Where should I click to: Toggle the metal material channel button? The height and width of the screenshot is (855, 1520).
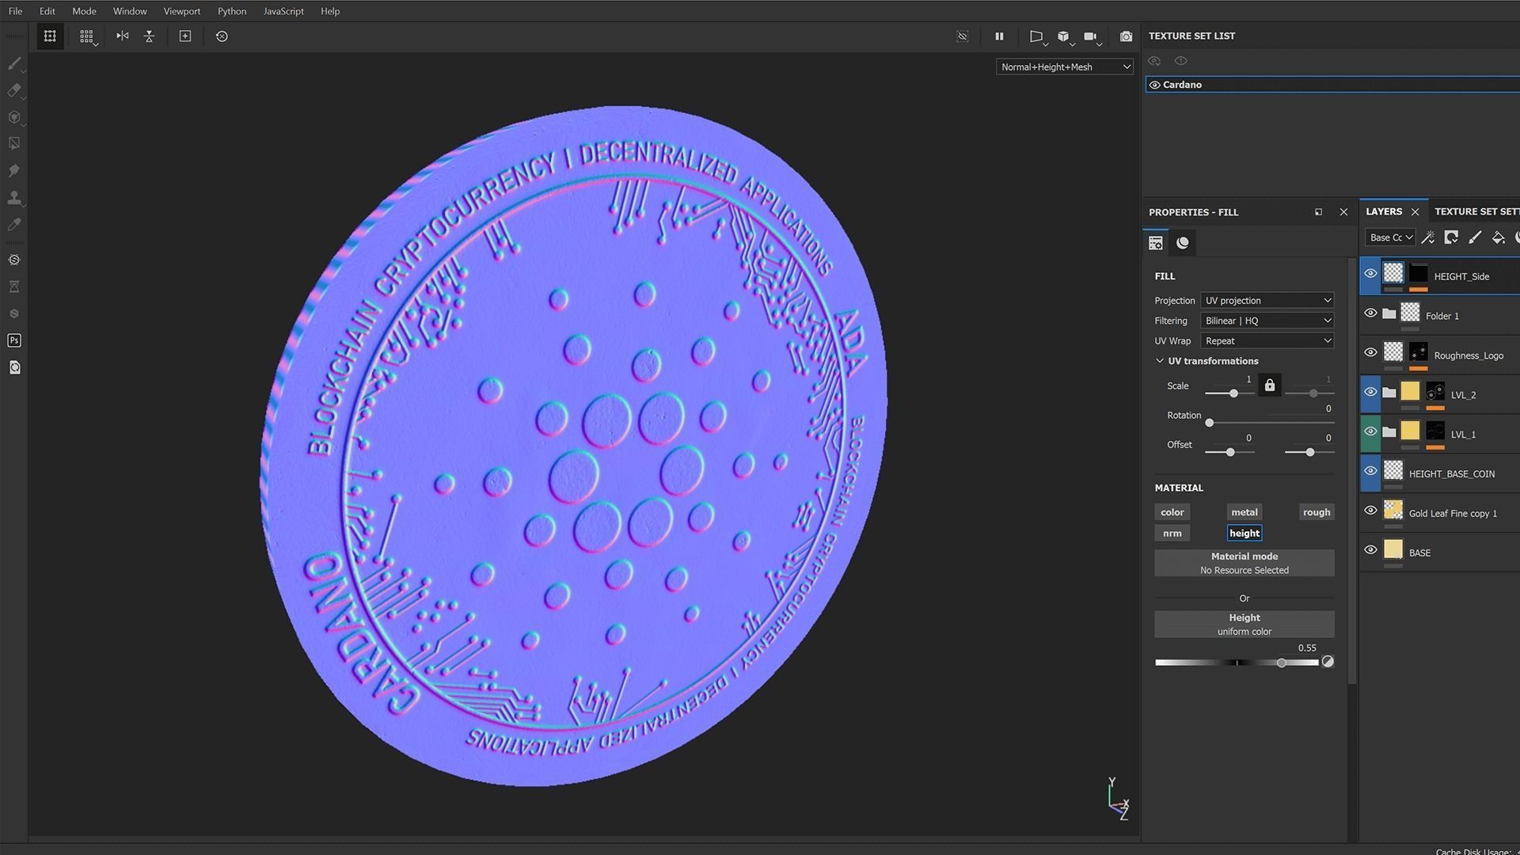point(1244,512)
